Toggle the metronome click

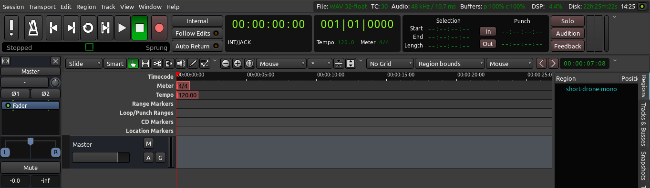(x=33, y=28)
